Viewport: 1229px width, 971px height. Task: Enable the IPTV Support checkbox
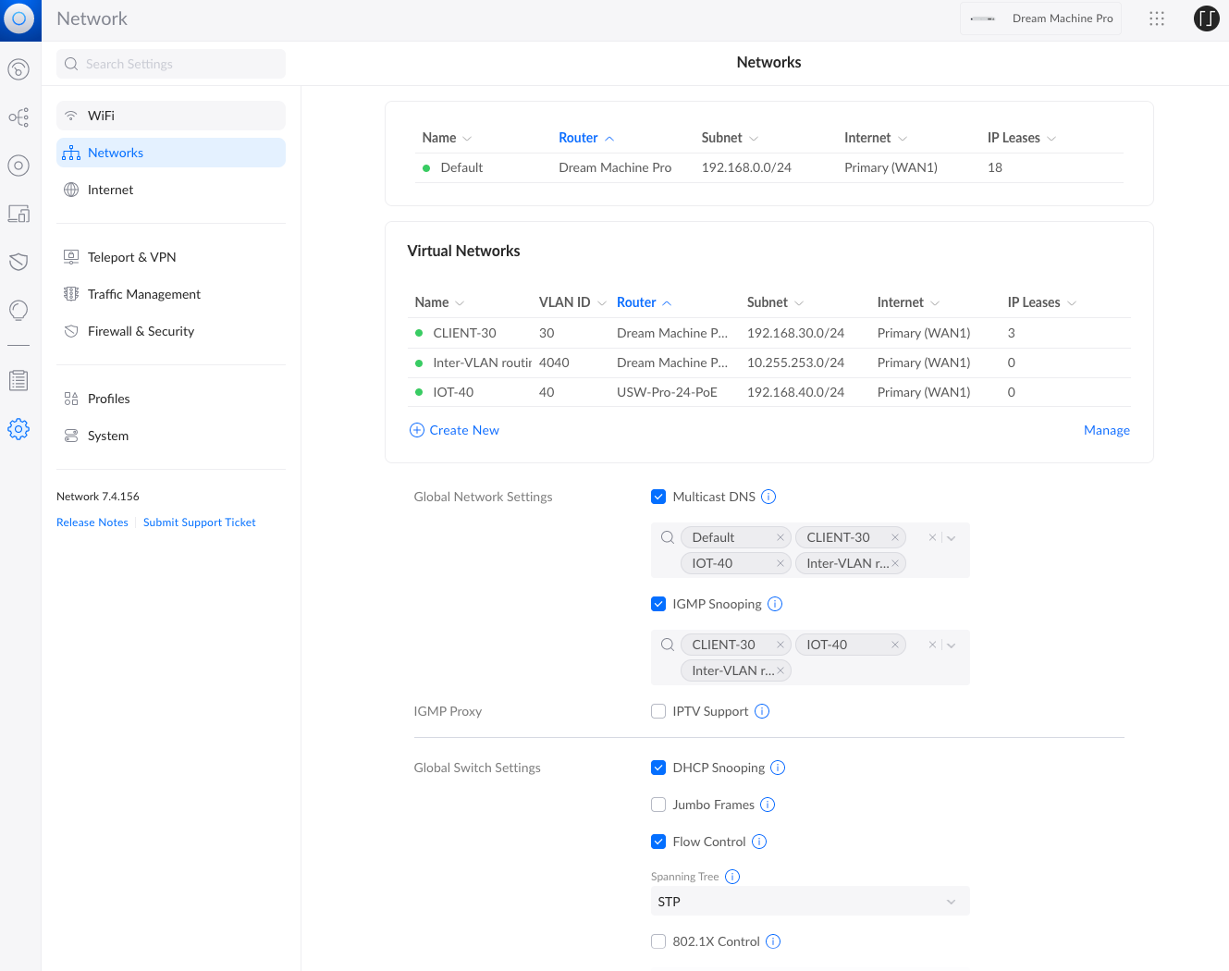(x=658, y=711)
